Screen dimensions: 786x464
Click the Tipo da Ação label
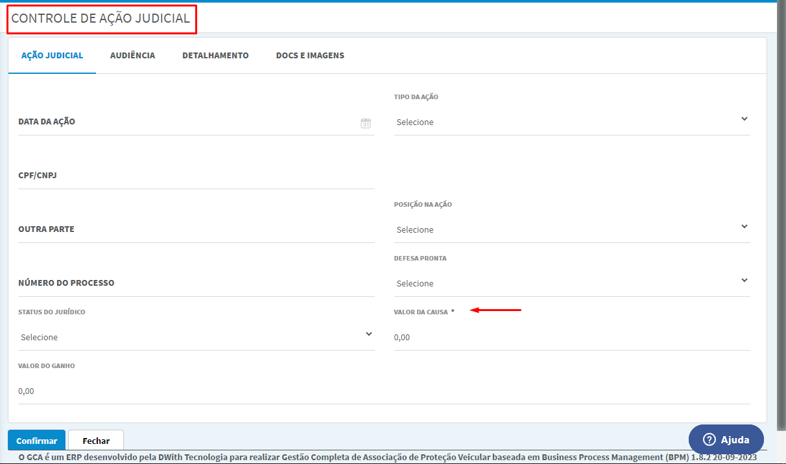[416, 97]
